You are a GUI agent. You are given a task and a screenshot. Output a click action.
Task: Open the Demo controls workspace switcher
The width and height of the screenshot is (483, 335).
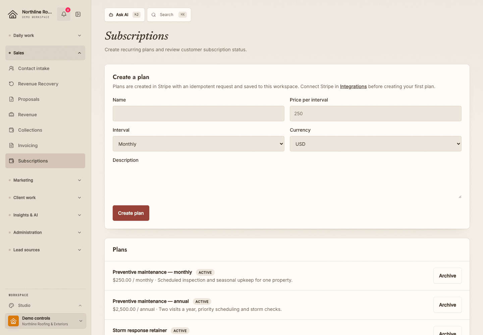pos(46,321)
